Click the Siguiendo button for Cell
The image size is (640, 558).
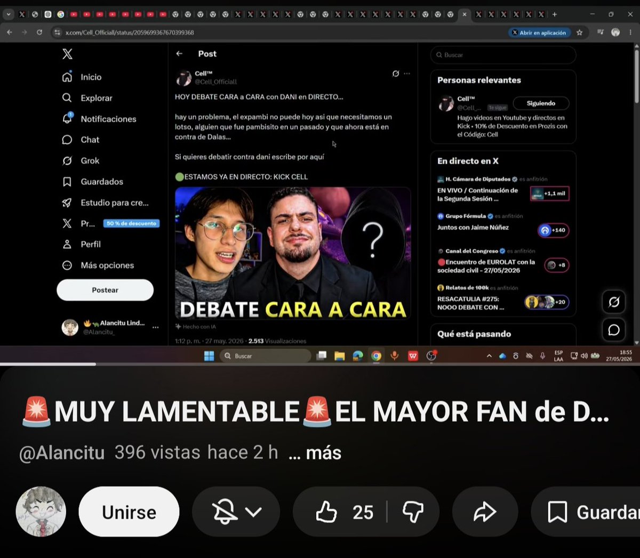click(541, 103)
